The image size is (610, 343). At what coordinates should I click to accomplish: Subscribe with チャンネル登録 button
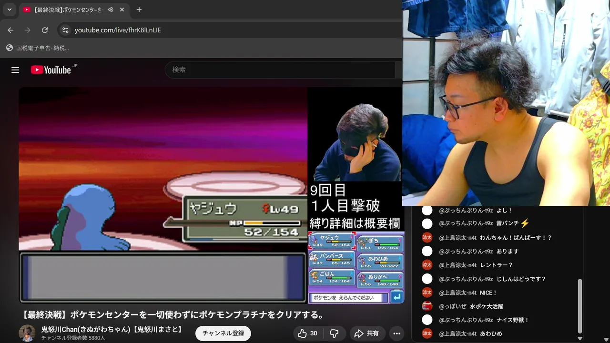(x=223, y=333)
